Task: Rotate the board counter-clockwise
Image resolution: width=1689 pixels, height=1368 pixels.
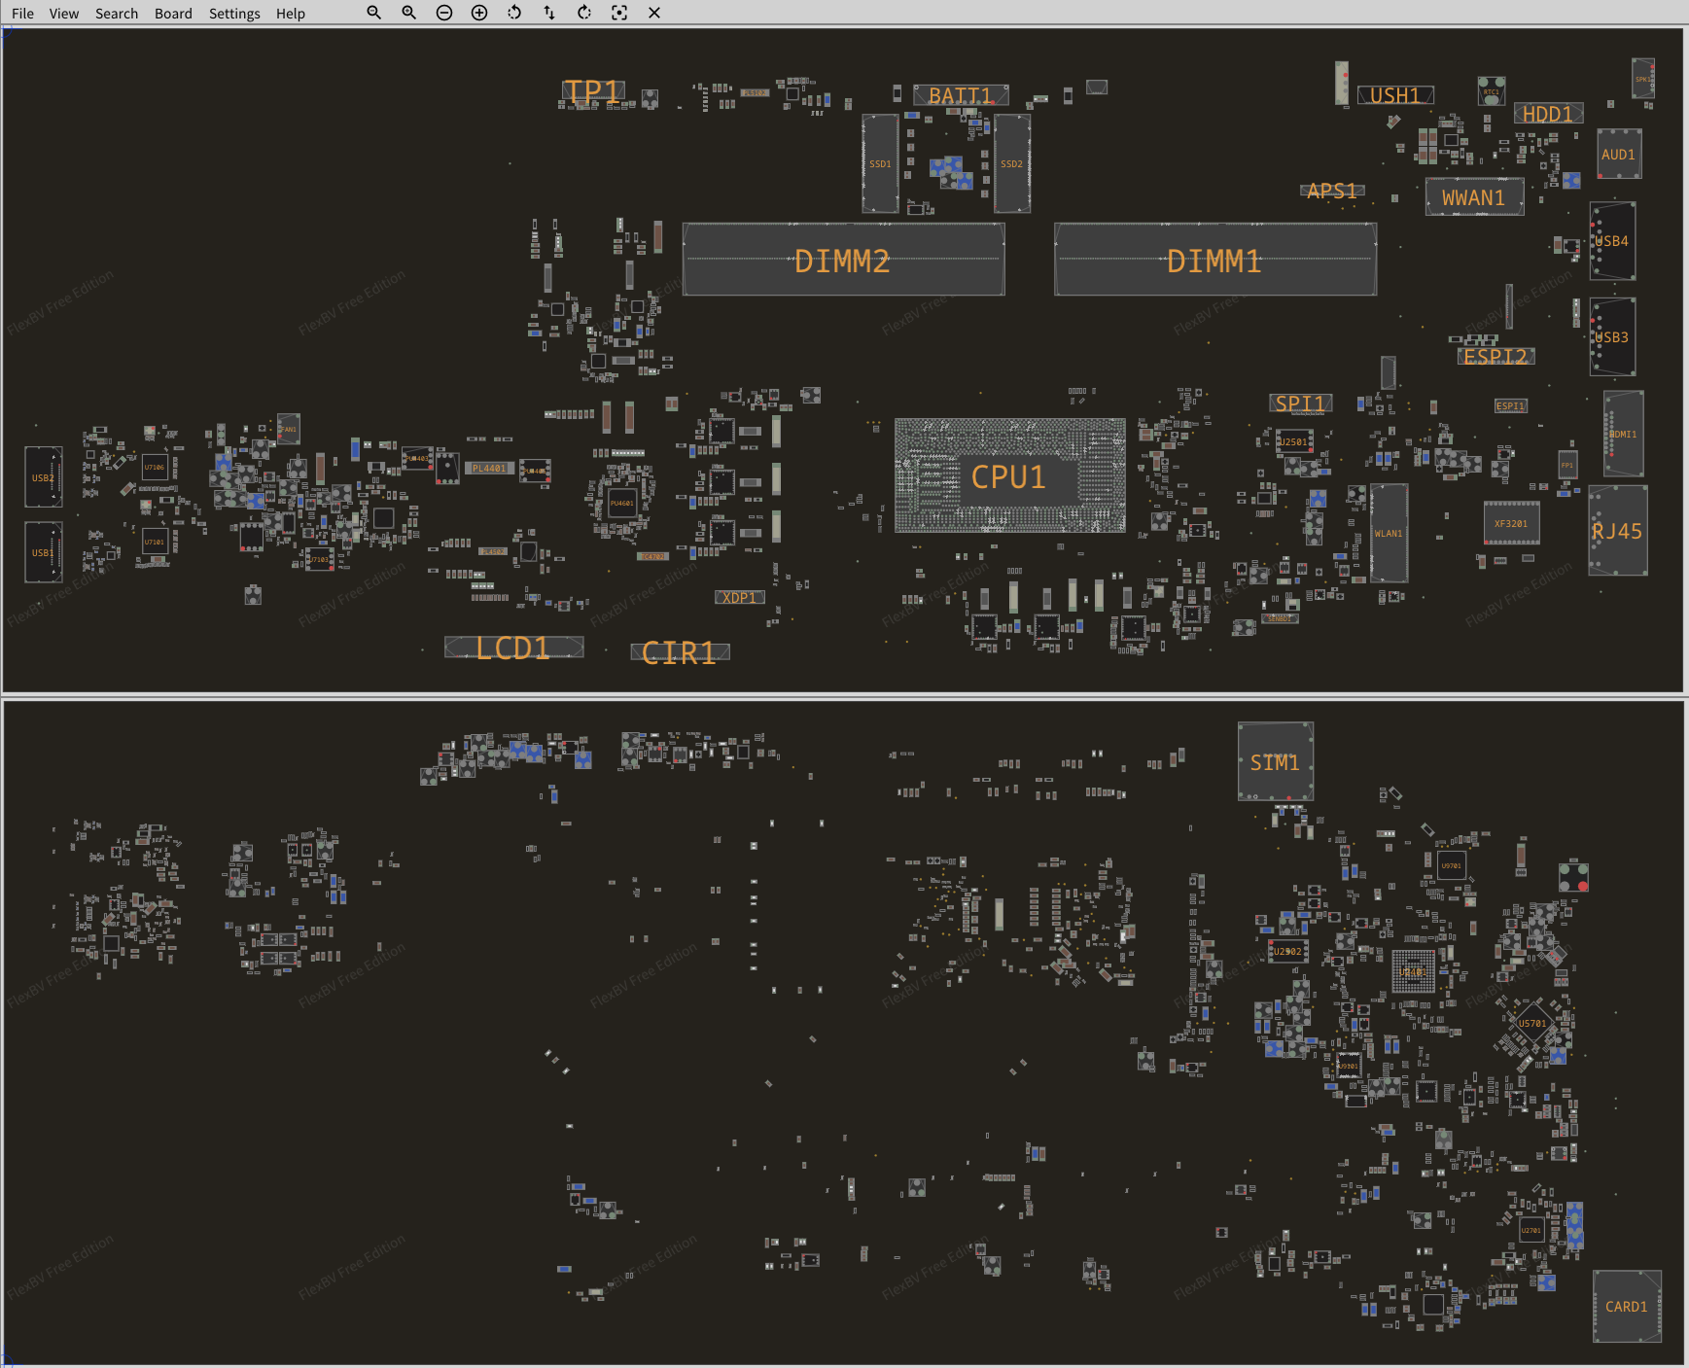Action: tap(514, 13)
